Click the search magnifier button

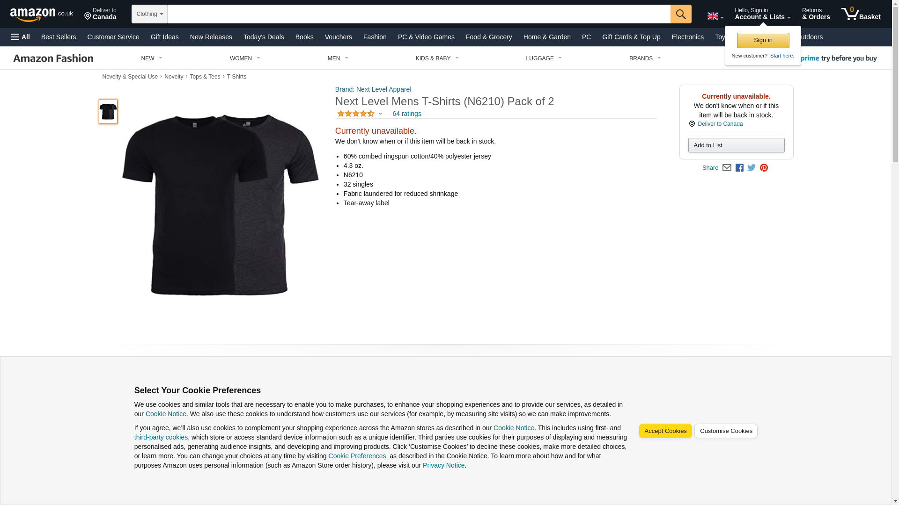(x=680, y=14)
